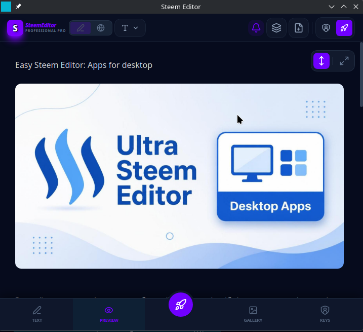This screenshot has height=332, width=363.
Task: Click the pin icon in title bar
Action: point(18,7)
